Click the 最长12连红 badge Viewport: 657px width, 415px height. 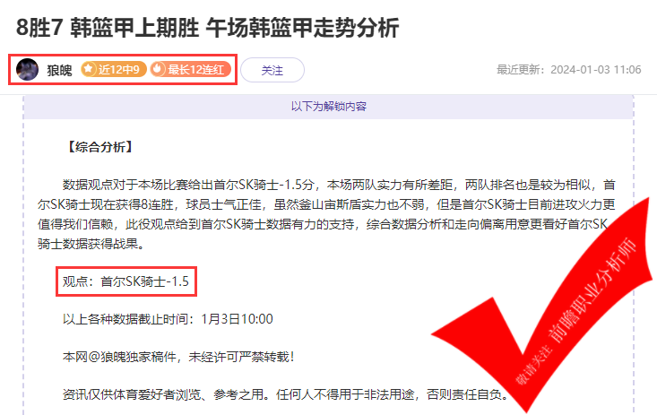pyautogui.click(x=191, y=69)
